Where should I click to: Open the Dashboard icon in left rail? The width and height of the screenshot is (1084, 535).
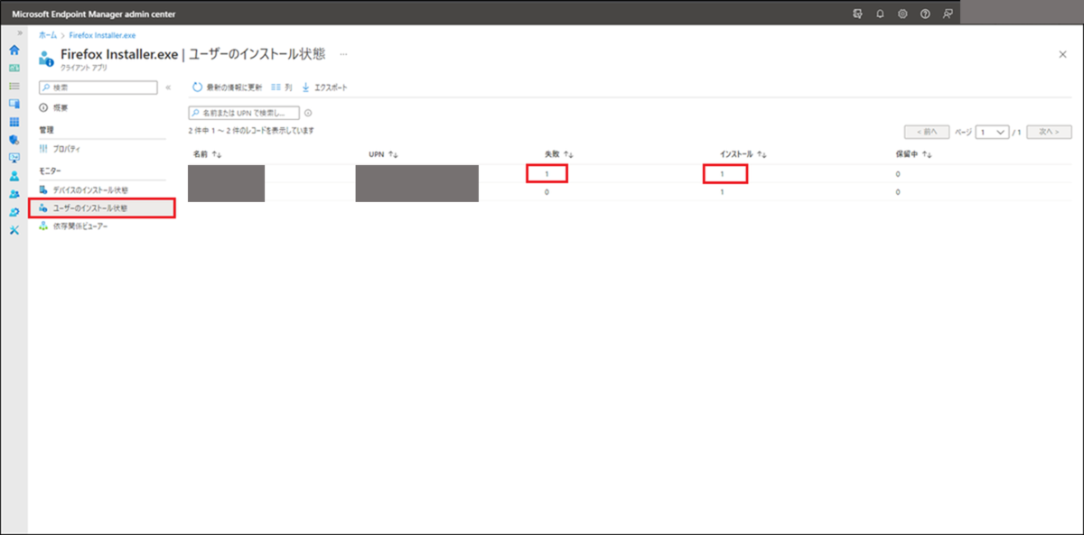pyautogui.click(x=14, y=68)
